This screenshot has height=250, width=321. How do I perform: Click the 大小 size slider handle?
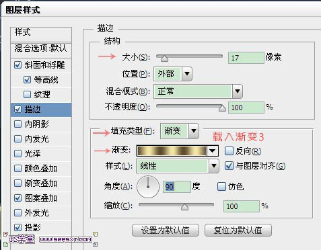point(165,58)
